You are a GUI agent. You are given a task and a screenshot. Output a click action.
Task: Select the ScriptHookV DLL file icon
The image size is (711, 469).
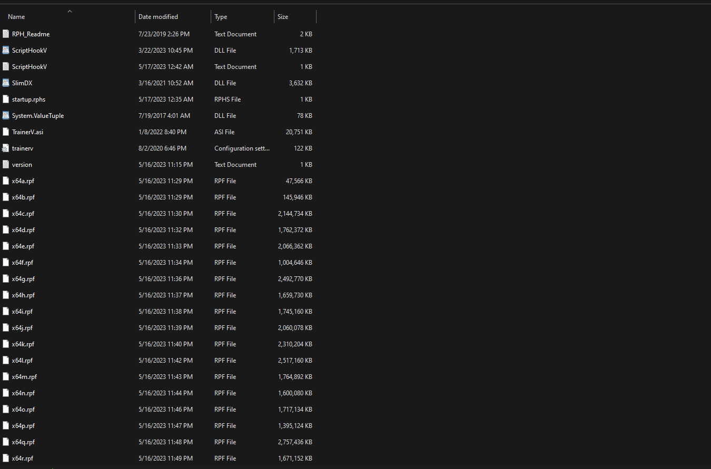(x=6, y=51)
